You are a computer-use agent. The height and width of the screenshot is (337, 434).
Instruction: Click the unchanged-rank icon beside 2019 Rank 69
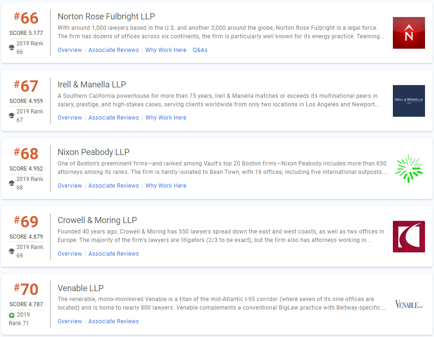point(12,251)
